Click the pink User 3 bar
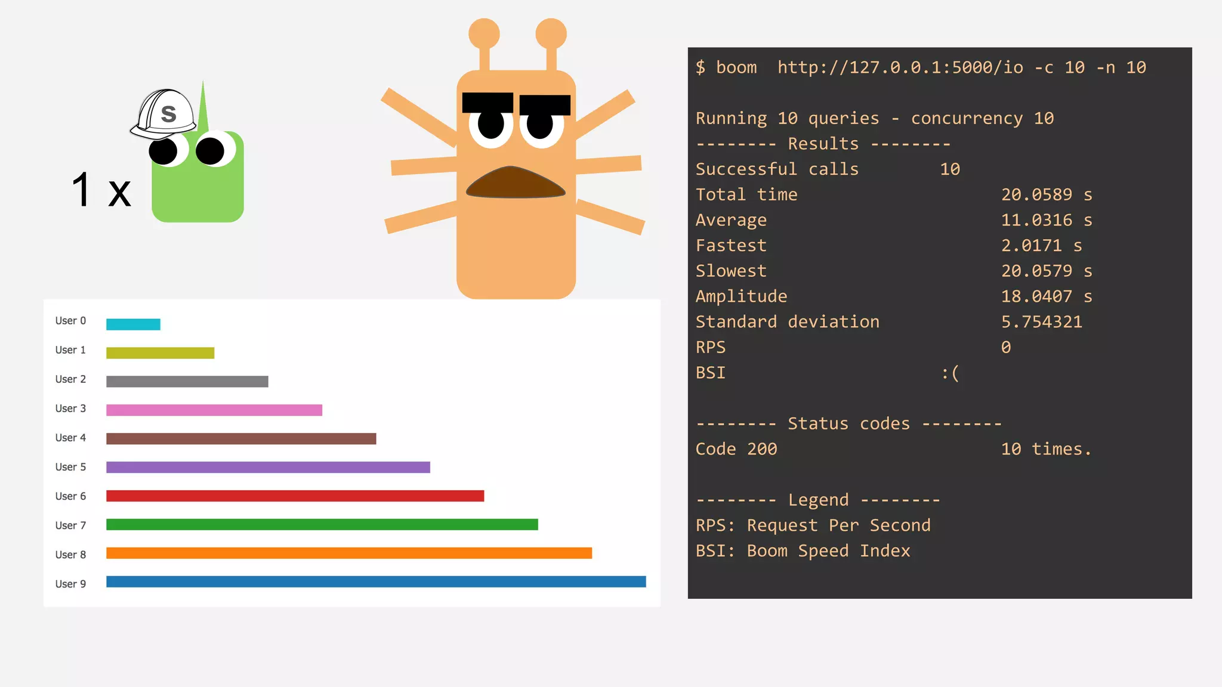The image size is (1222, 687). (x=214, y=410)
